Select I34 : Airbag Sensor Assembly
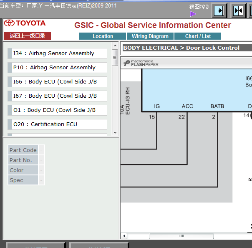 [x=57, y=53]
